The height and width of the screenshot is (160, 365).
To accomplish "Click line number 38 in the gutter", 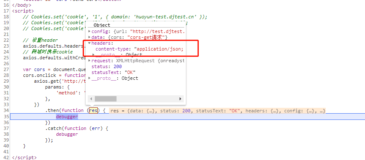I will pyautogui.click(x=7, y=134).
